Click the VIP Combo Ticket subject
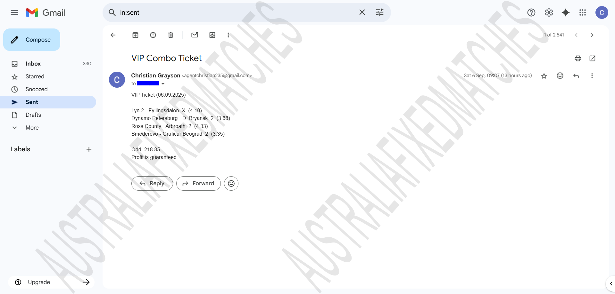This screenshot has height=294, width=615. pyautogui.click(x=166, y=58)
